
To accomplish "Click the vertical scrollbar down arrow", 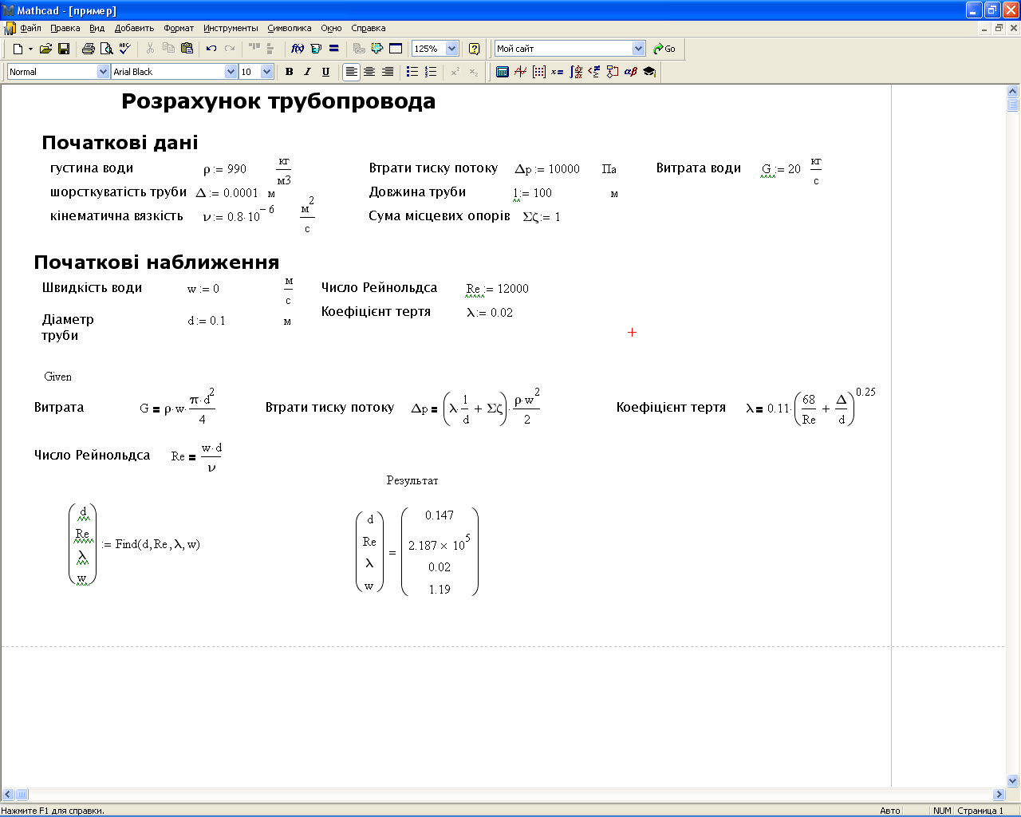I will pos(1013,781).
